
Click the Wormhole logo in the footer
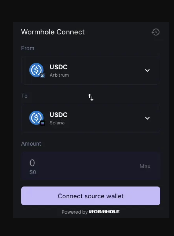pyautogui.click(x=104, y=212)
